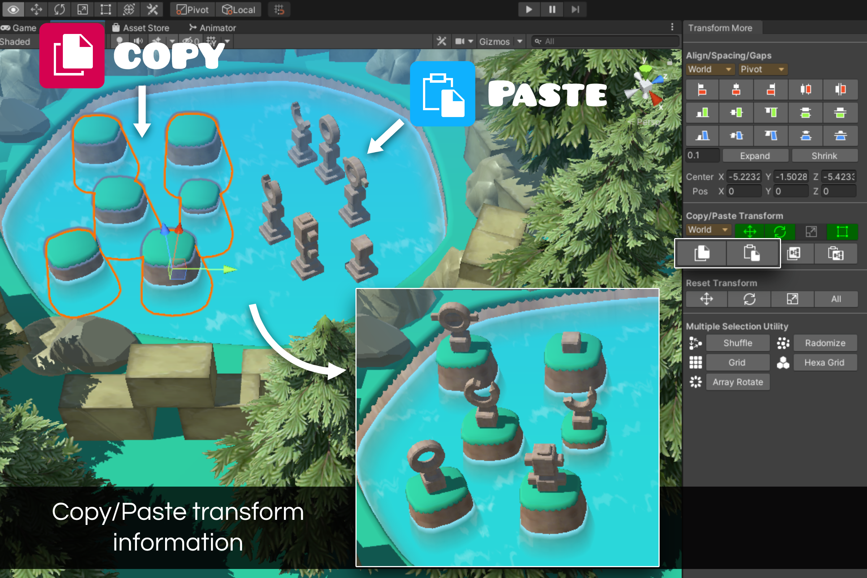Click the blue Z-axis distribute spacing icon
The height and width of the screenshot is (578, 867).
pos(806,136)
